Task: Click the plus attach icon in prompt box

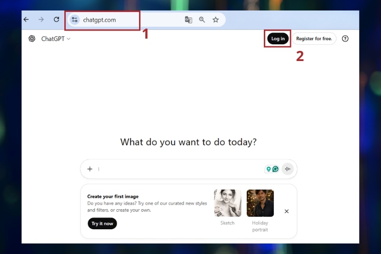Action: pyautogui.click(x=90, y=169)
